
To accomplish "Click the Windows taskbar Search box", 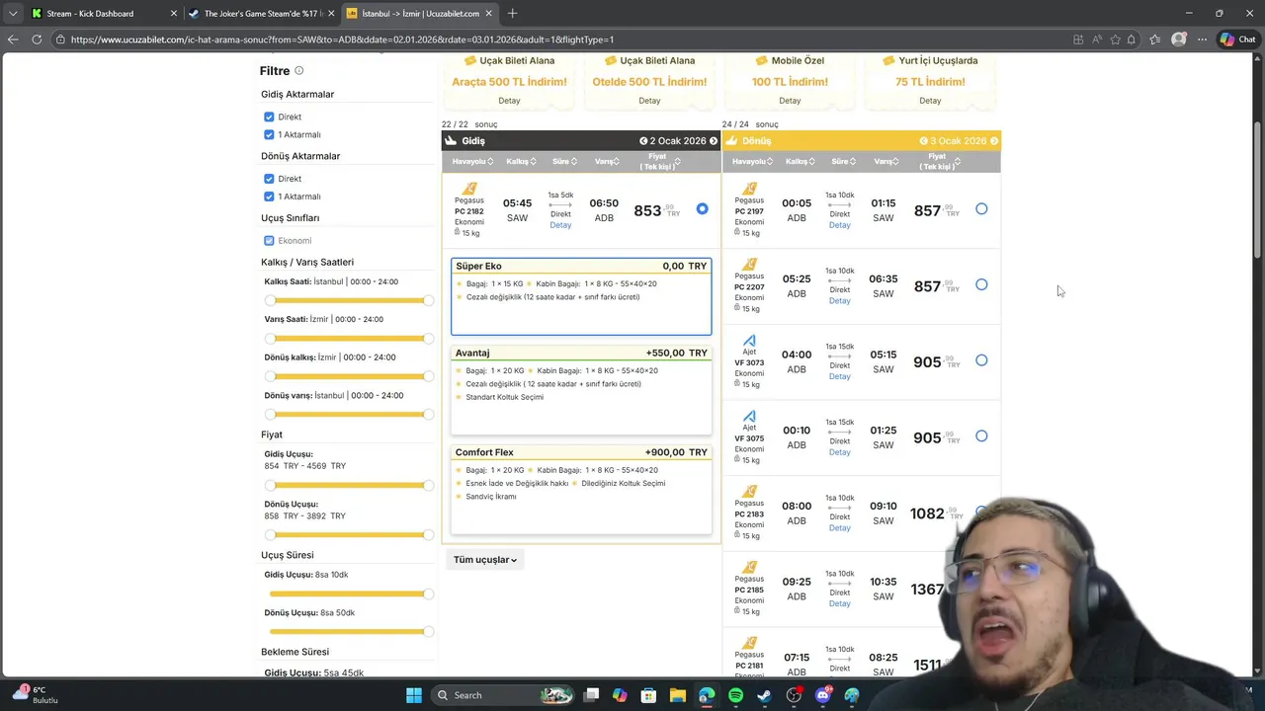I will [x=502, y=695].
